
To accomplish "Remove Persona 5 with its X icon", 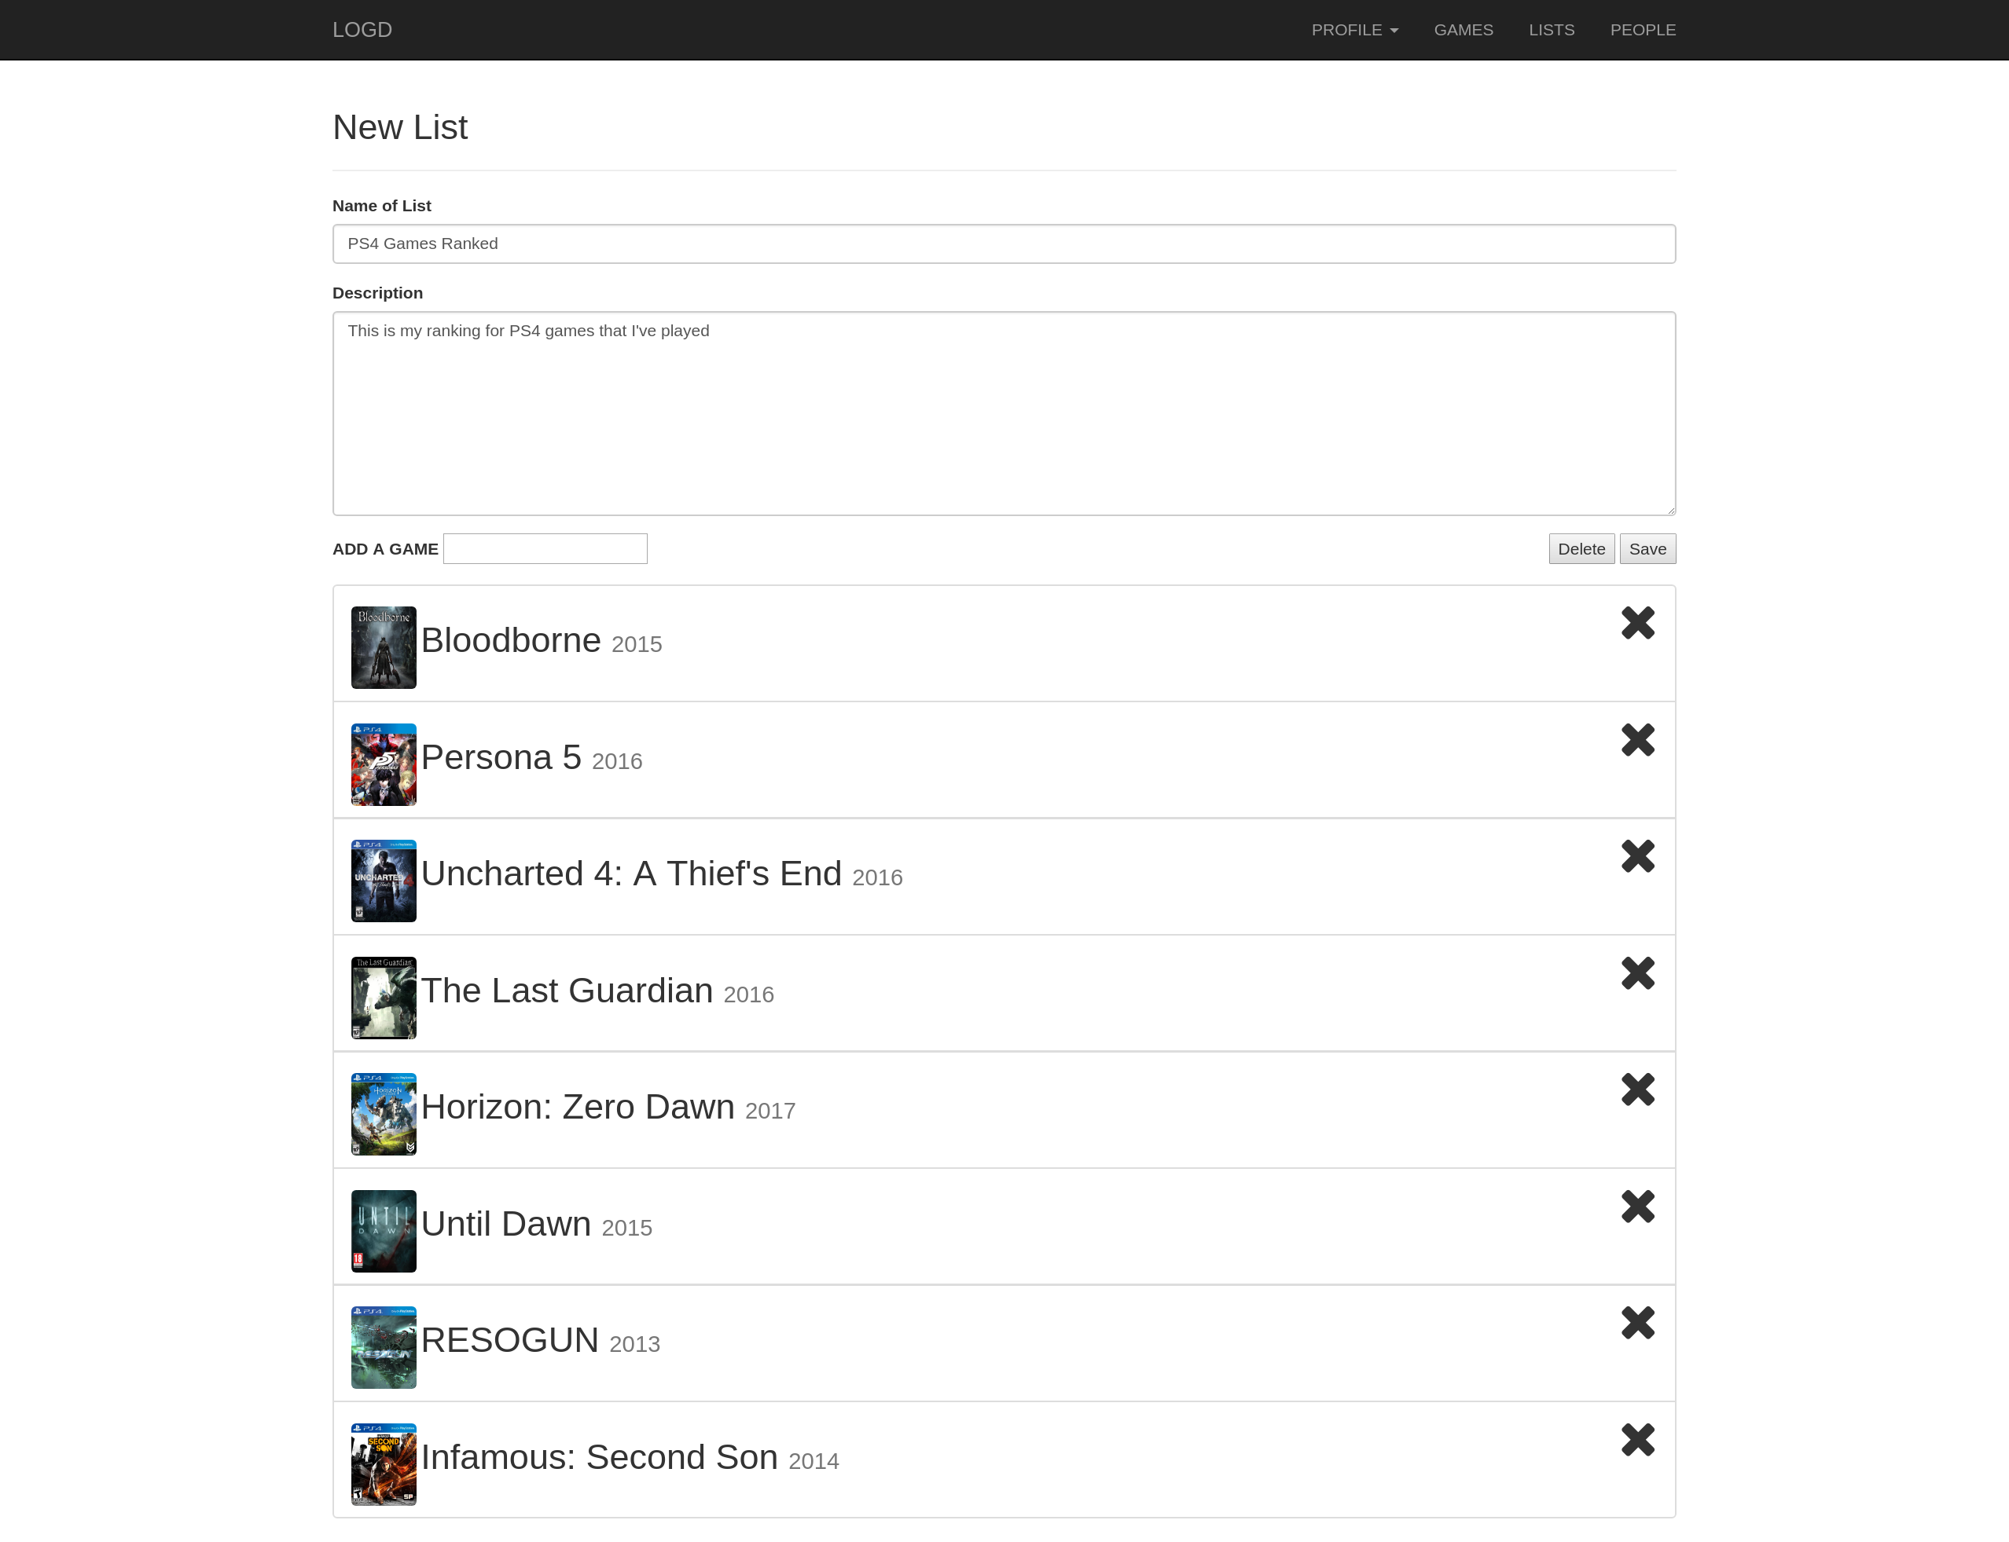I will tap(1637, 740).
